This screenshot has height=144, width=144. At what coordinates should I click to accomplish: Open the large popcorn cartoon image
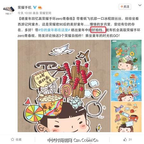point(64,86)
